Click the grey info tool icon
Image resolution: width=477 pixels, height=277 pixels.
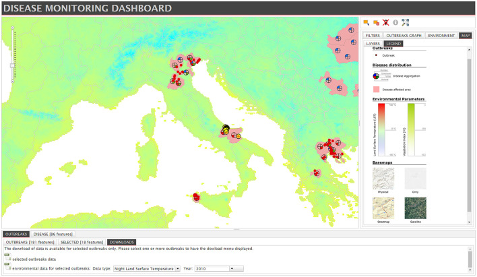pos(395,22)
